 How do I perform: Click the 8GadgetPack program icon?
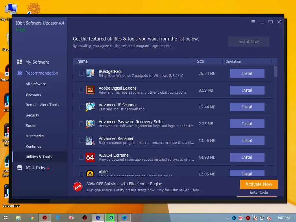click(x=90, y=73)
